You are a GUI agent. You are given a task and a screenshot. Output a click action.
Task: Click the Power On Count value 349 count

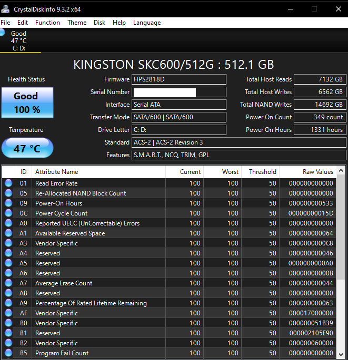pyautogui.click(x=320, y=117)
